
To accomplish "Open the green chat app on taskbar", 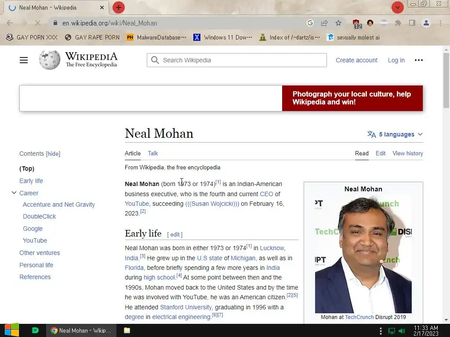I will 35,330.
